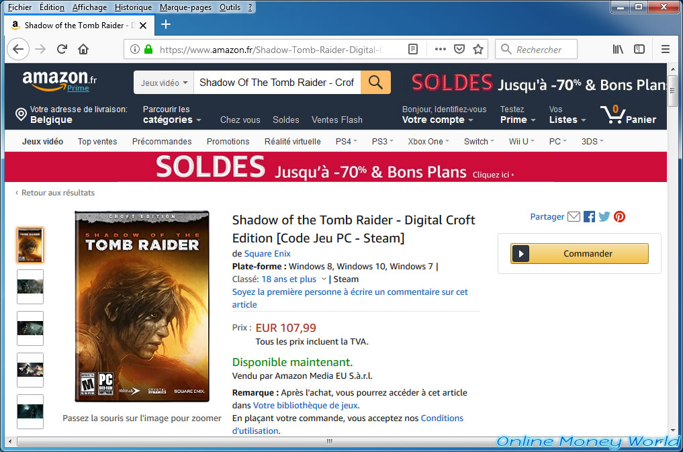Share the product on Pinterest
683x452 pixels.
pyautogui.click(x=619, y=216)
